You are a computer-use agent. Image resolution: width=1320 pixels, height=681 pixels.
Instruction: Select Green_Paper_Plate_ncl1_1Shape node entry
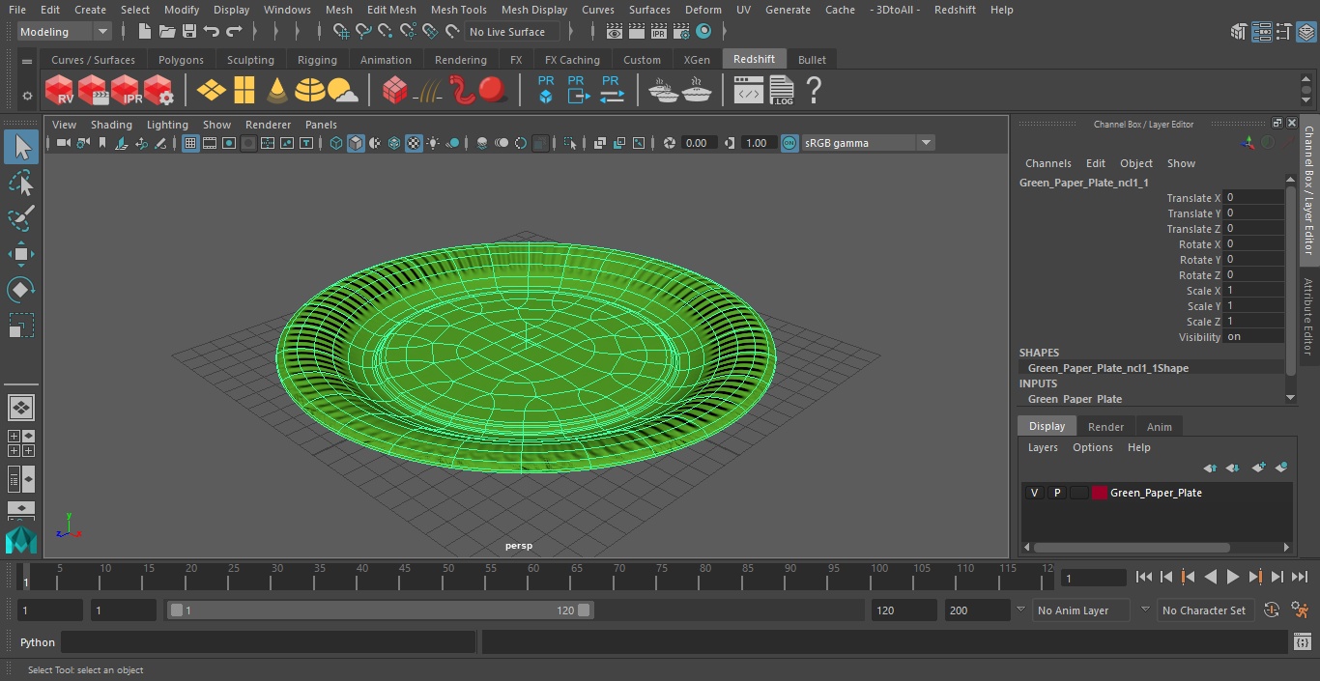coord(1108,368)
